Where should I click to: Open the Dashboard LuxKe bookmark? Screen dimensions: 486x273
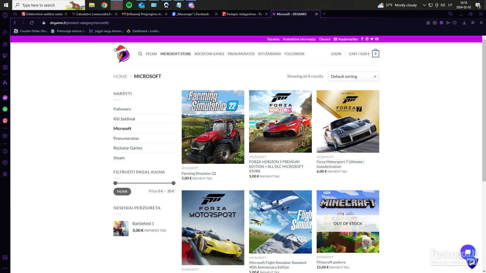[x=143, y=31]
